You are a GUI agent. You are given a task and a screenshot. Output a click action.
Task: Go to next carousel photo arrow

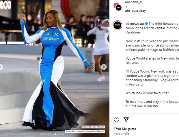point(104,67)
